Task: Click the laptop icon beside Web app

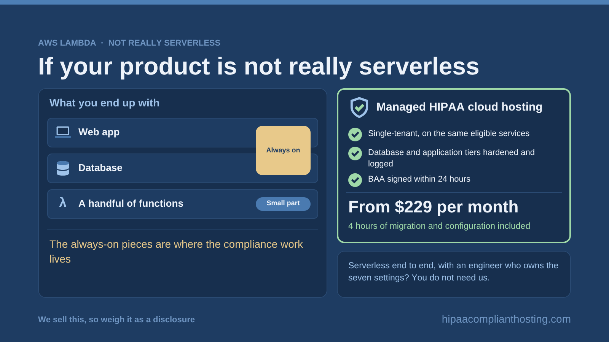Action: click(x=63, y=132)
